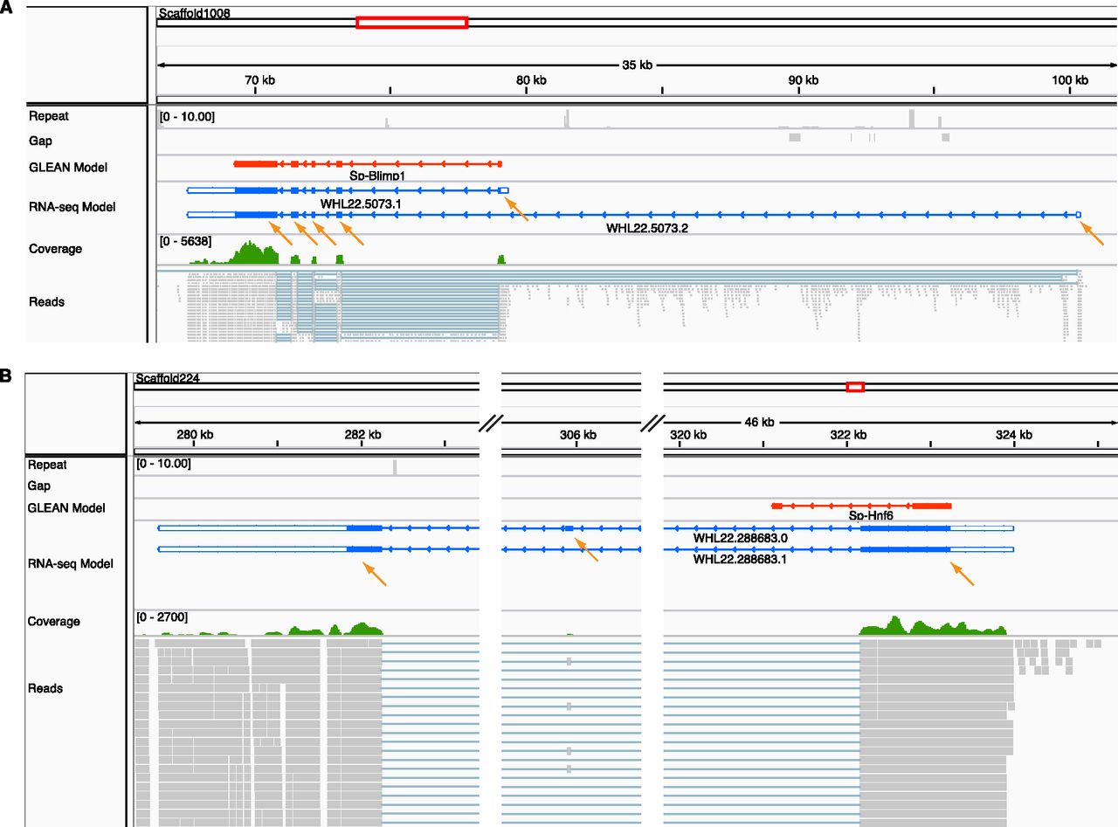Click the coverage data range [0 - 2700]

162,617
